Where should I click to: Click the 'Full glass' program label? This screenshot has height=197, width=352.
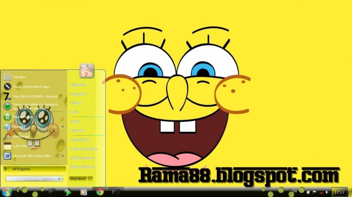coord(19,77)
